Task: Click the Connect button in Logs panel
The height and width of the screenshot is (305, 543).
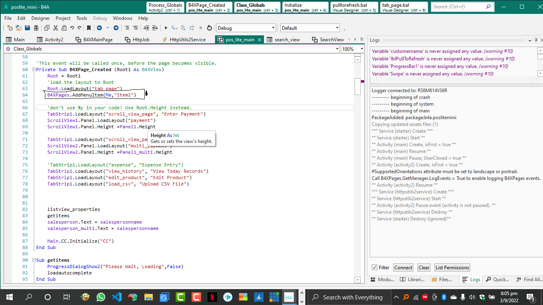Action: (403, 268)
